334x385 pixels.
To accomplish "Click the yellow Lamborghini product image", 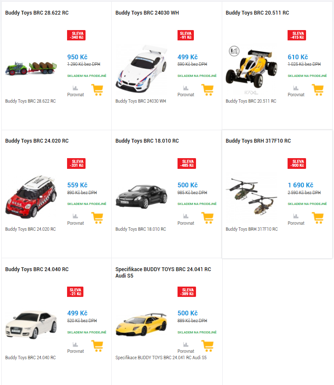I will tap(141, 324).
